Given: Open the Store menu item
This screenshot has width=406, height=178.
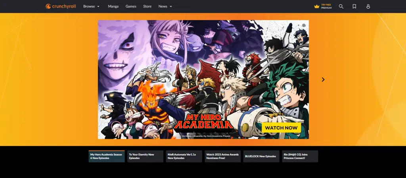Looking at the screenshot, I should pos(147,6).
